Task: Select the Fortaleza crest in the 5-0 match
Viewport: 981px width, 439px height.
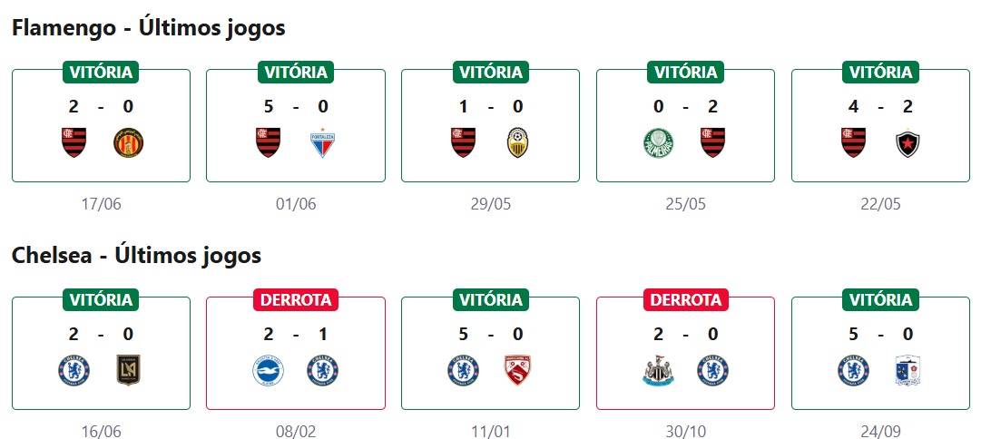Action: point(323,142)
